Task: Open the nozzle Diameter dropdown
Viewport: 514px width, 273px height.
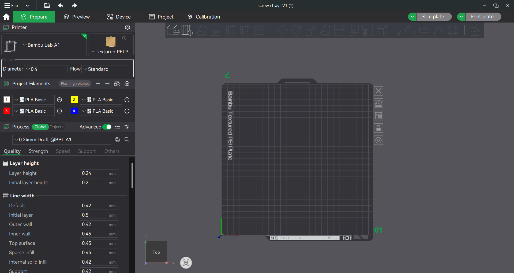Action: coord(46,69)
